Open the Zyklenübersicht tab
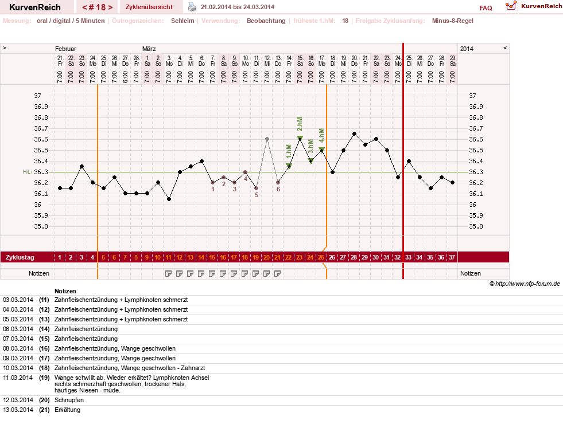The height and width of the screenshot is (444, 563). pos(149,7)
